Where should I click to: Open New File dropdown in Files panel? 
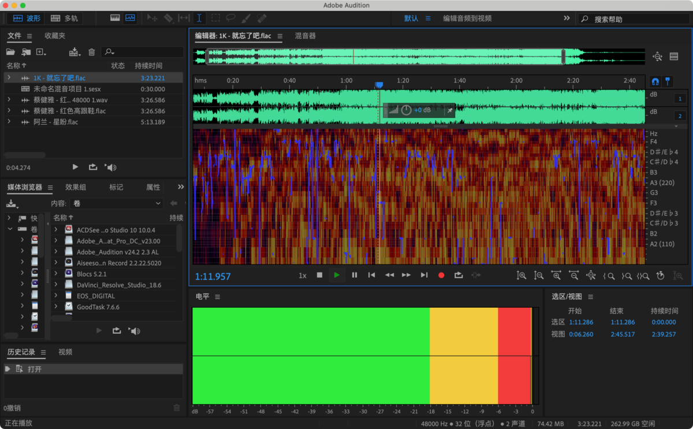click(41, 52)
